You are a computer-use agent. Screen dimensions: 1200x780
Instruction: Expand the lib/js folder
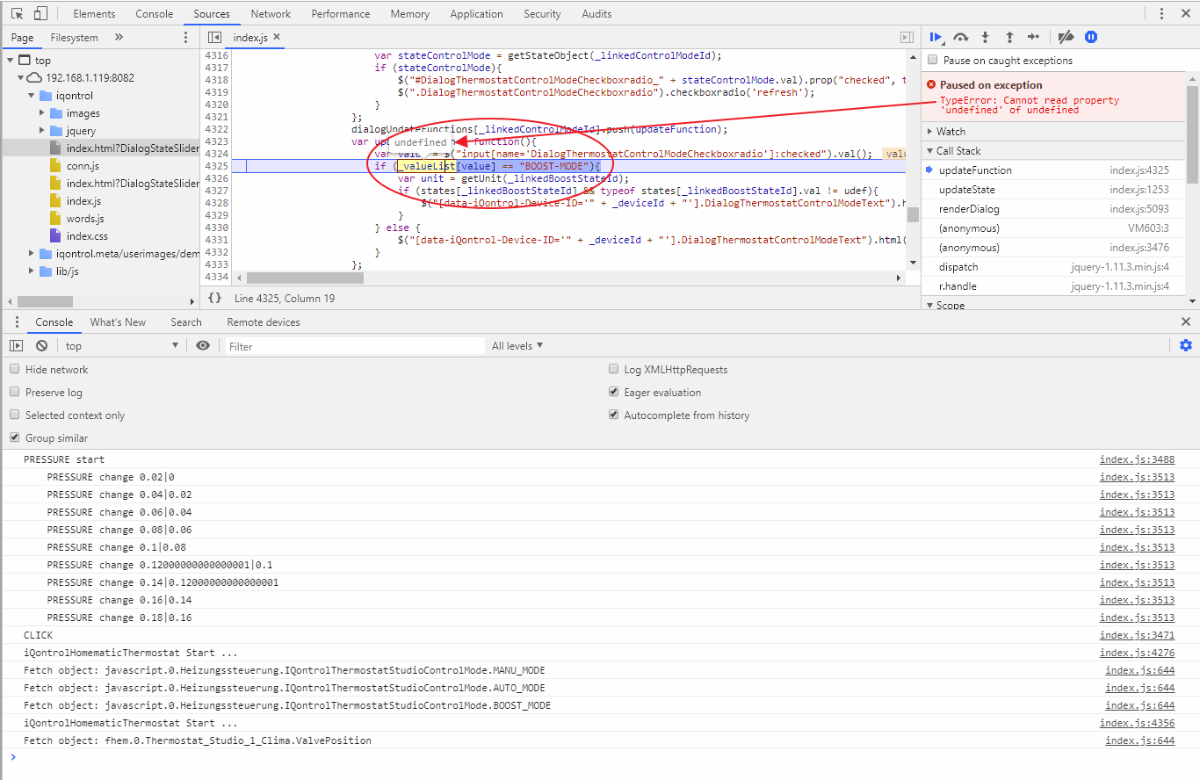click(x=32, y=271)
